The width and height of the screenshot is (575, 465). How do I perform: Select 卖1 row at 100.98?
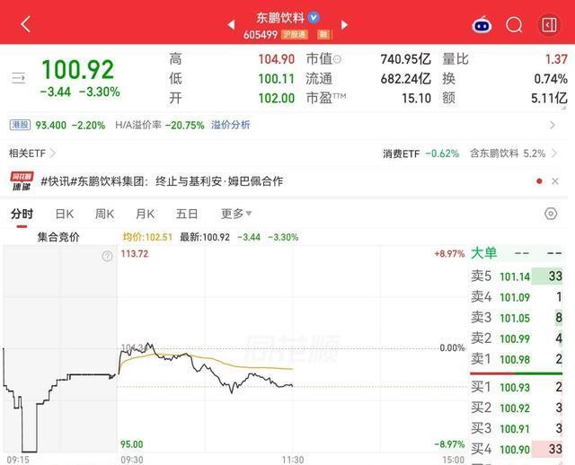(x=517, y=359)
